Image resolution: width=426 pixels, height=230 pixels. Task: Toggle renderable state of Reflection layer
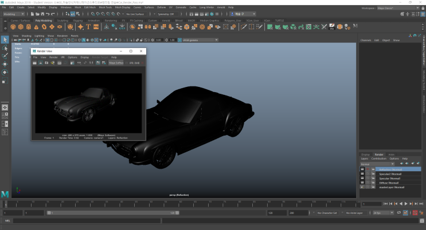point(362,170)
